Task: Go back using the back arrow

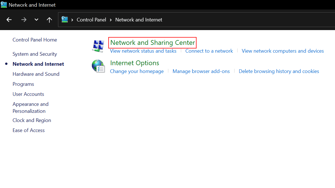Action: point(9,20)
